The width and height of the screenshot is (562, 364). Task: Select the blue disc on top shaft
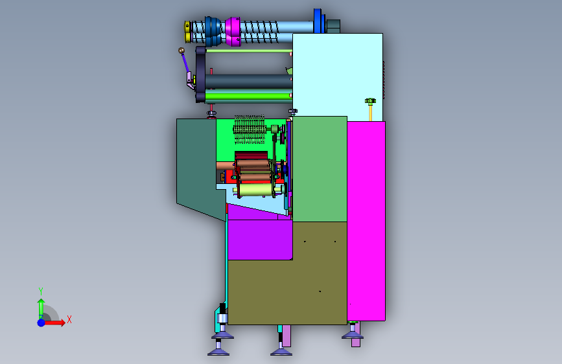[x=318, y=21]
